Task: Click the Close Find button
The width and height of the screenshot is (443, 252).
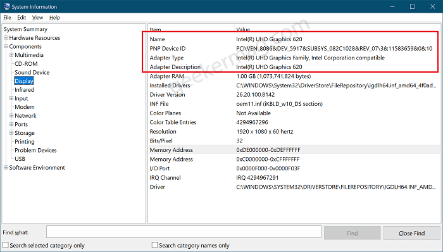Action: pos(411,233)
